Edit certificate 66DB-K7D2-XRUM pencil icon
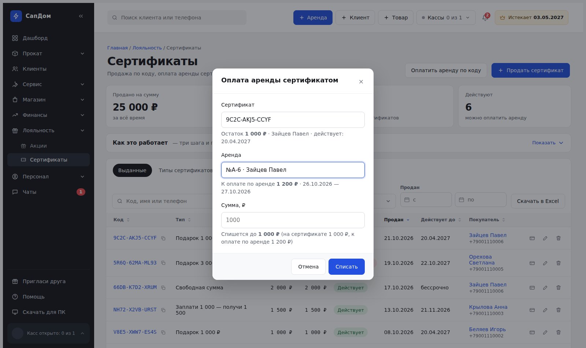The image size is (586, 348). [x=545, y=288]
